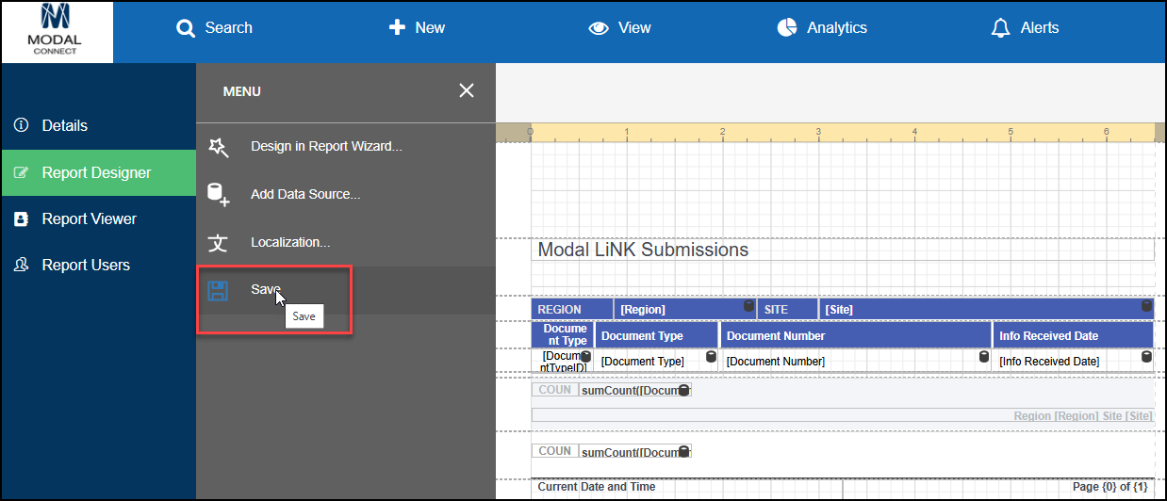Screen dimensions: 1167x501
Task: Open the Report Users tab
Action: click(x=98, y=266)
